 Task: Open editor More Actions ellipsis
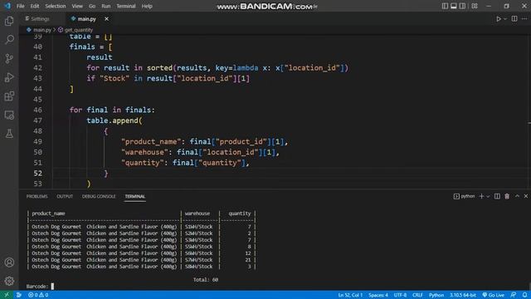(x=524, y=19)
